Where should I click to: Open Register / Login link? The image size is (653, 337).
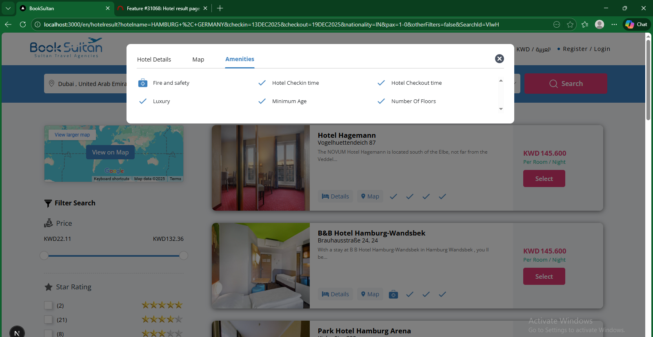coord(586,49)
